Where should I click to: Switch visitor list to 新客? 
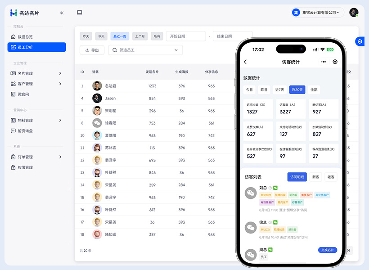click(315, 177)
